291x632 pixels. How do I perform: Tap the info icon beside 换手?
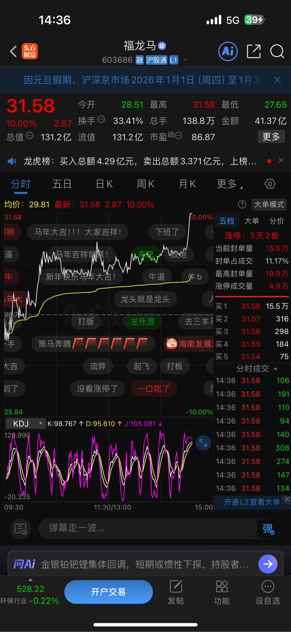pos(101,119)
